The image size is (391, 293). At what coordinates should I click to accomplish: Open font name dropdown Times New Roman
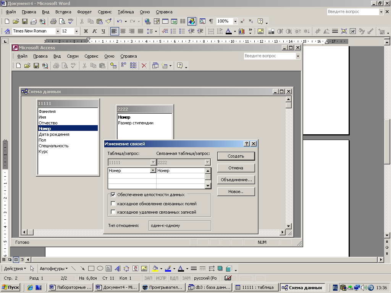point(58,31)
